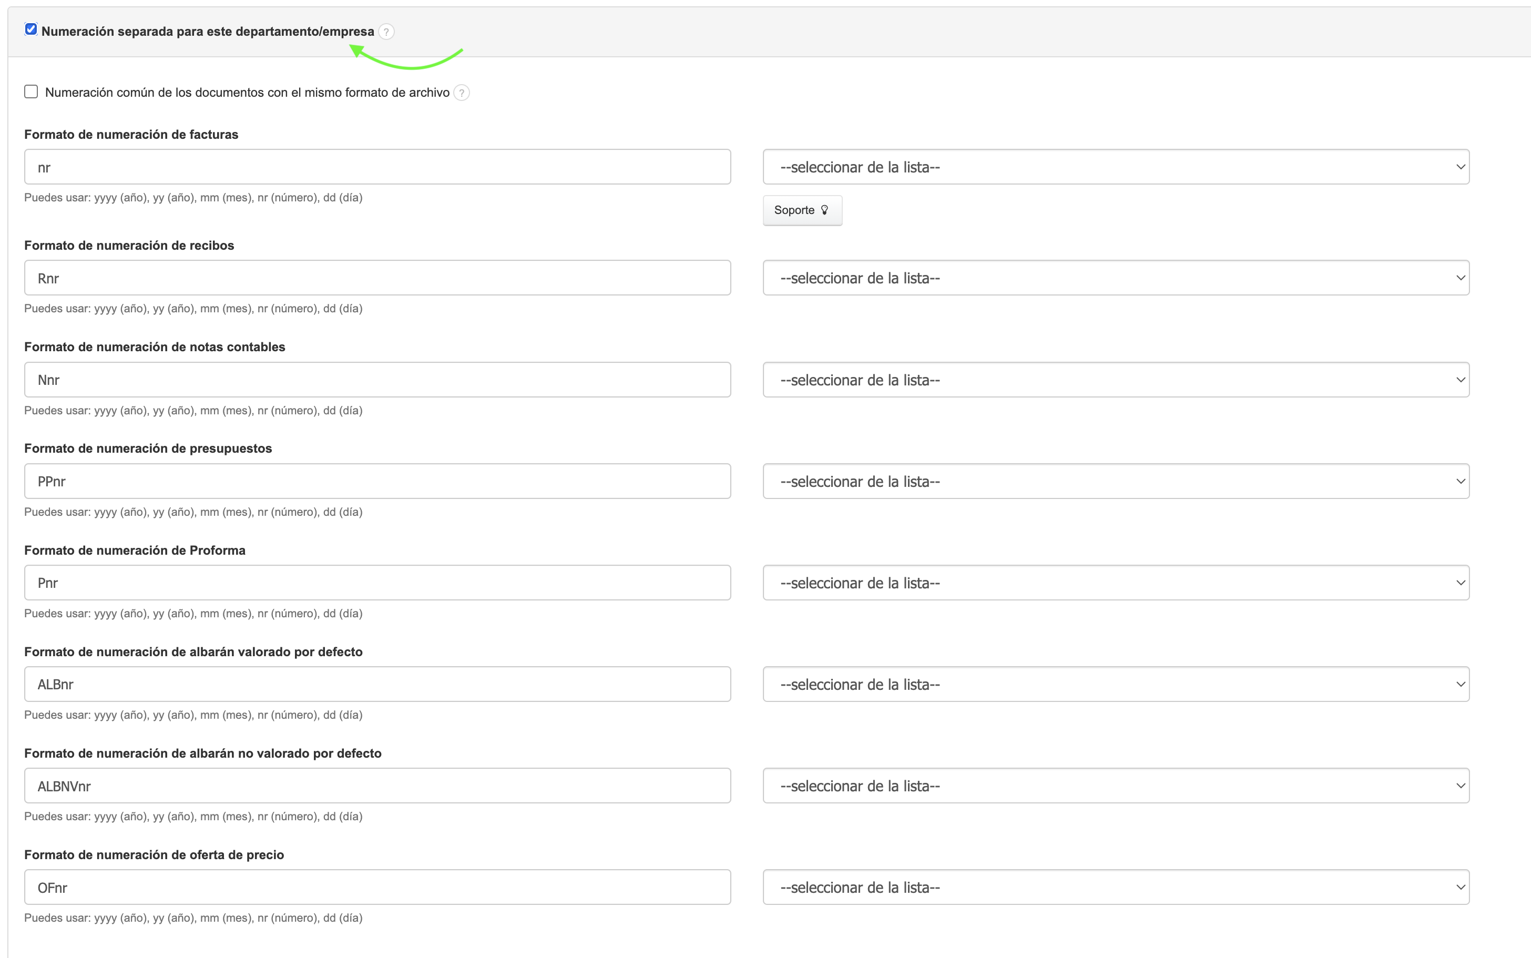Viewport: 1531px width, 958px height.
Task: Expand the price offer format dropdown
Action: click(1116, 888)
